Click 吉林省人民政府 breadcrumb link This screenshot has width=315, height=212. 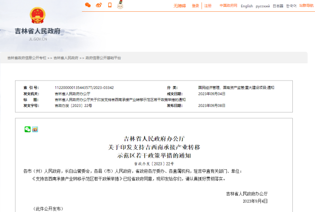(x=66, y=58)
